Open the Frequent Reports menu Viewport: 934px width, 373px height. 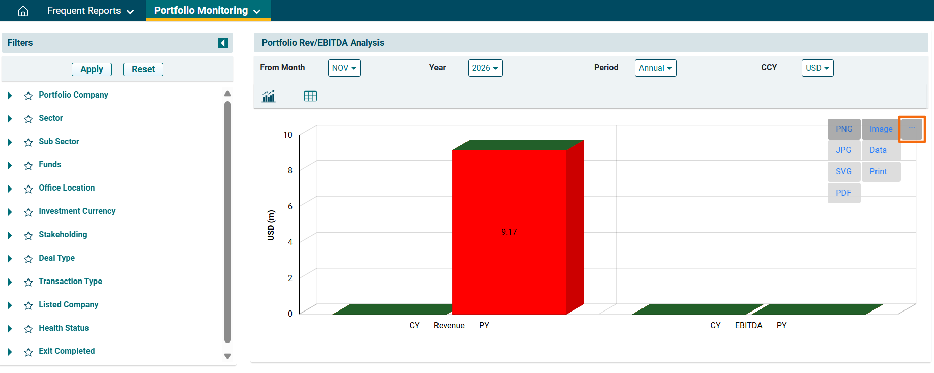click(x=90, y=11)
